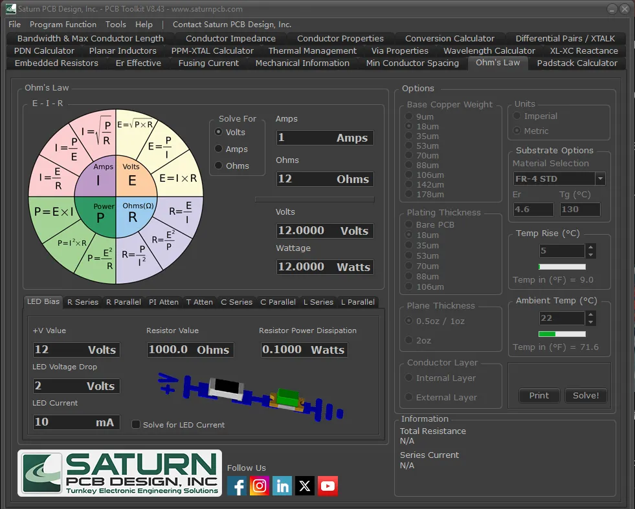Open the FR-4 STD material dropdown

(x=601, y=179)
